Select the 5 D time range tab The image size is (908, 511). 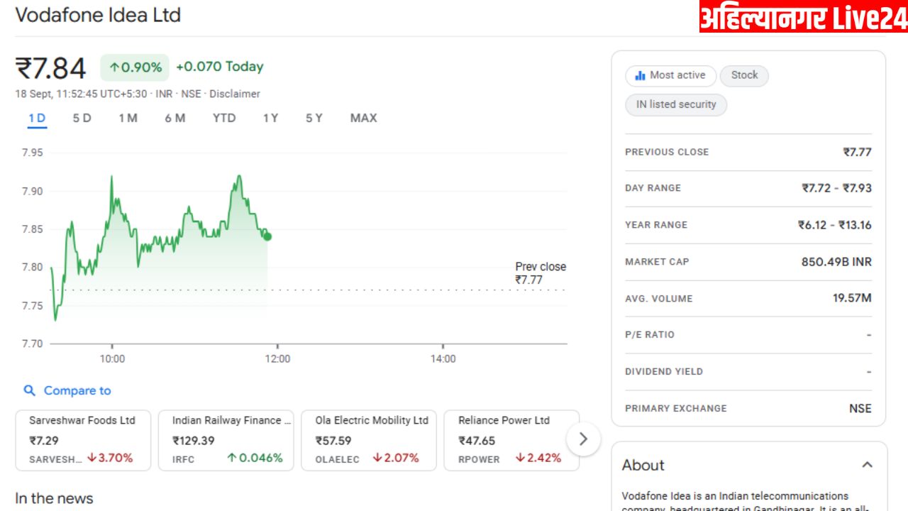(82, 118)
